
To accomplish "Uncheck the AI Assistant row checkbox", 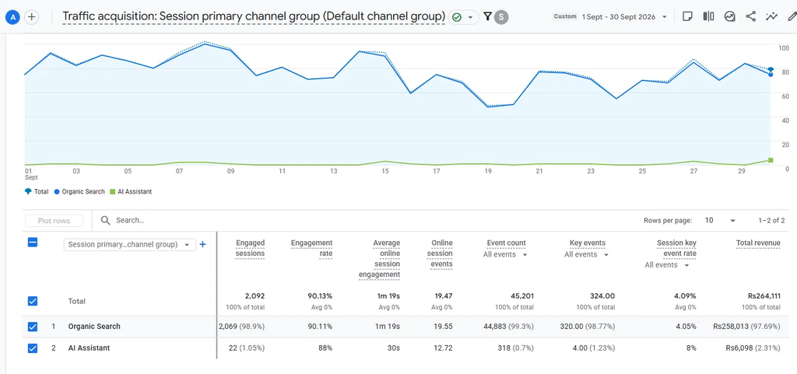I will click(x=33, y=348).
